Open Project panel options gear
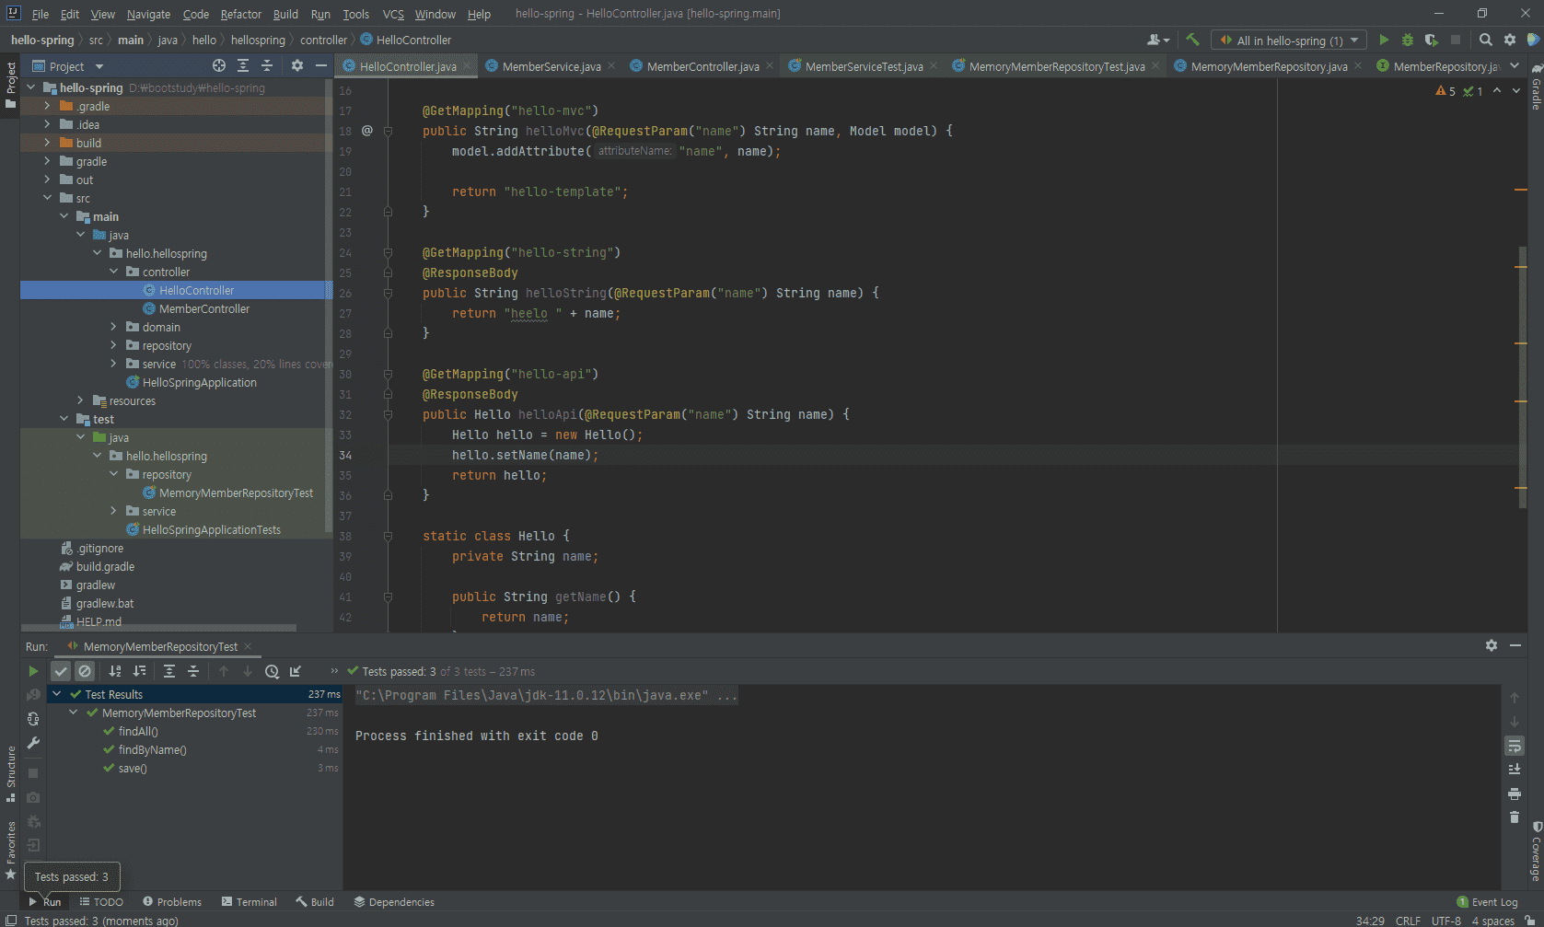 click(x=296, y=65)
